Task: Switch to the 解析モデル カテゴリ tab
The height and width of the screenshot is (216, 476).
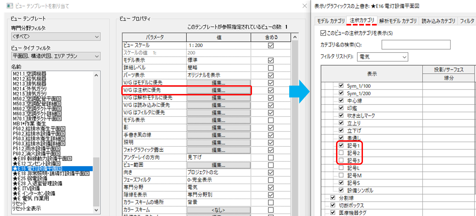Action: [398, 21]
